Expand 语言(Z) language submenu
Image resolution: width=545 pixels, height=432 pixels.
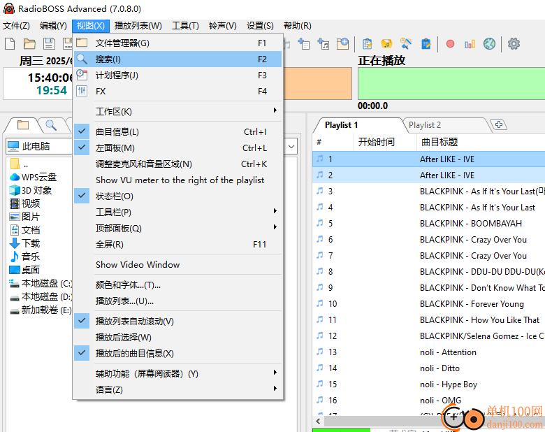click(x=177, y=389)
